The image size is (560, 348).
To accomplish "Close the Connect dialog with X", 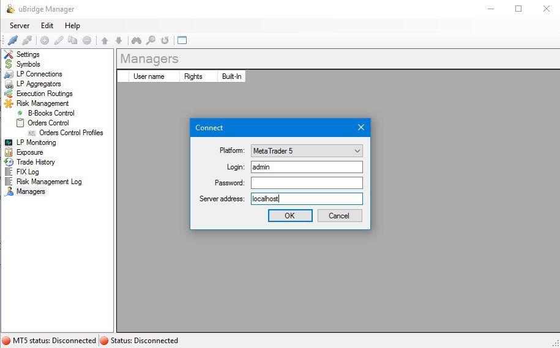I will [360, 127].
